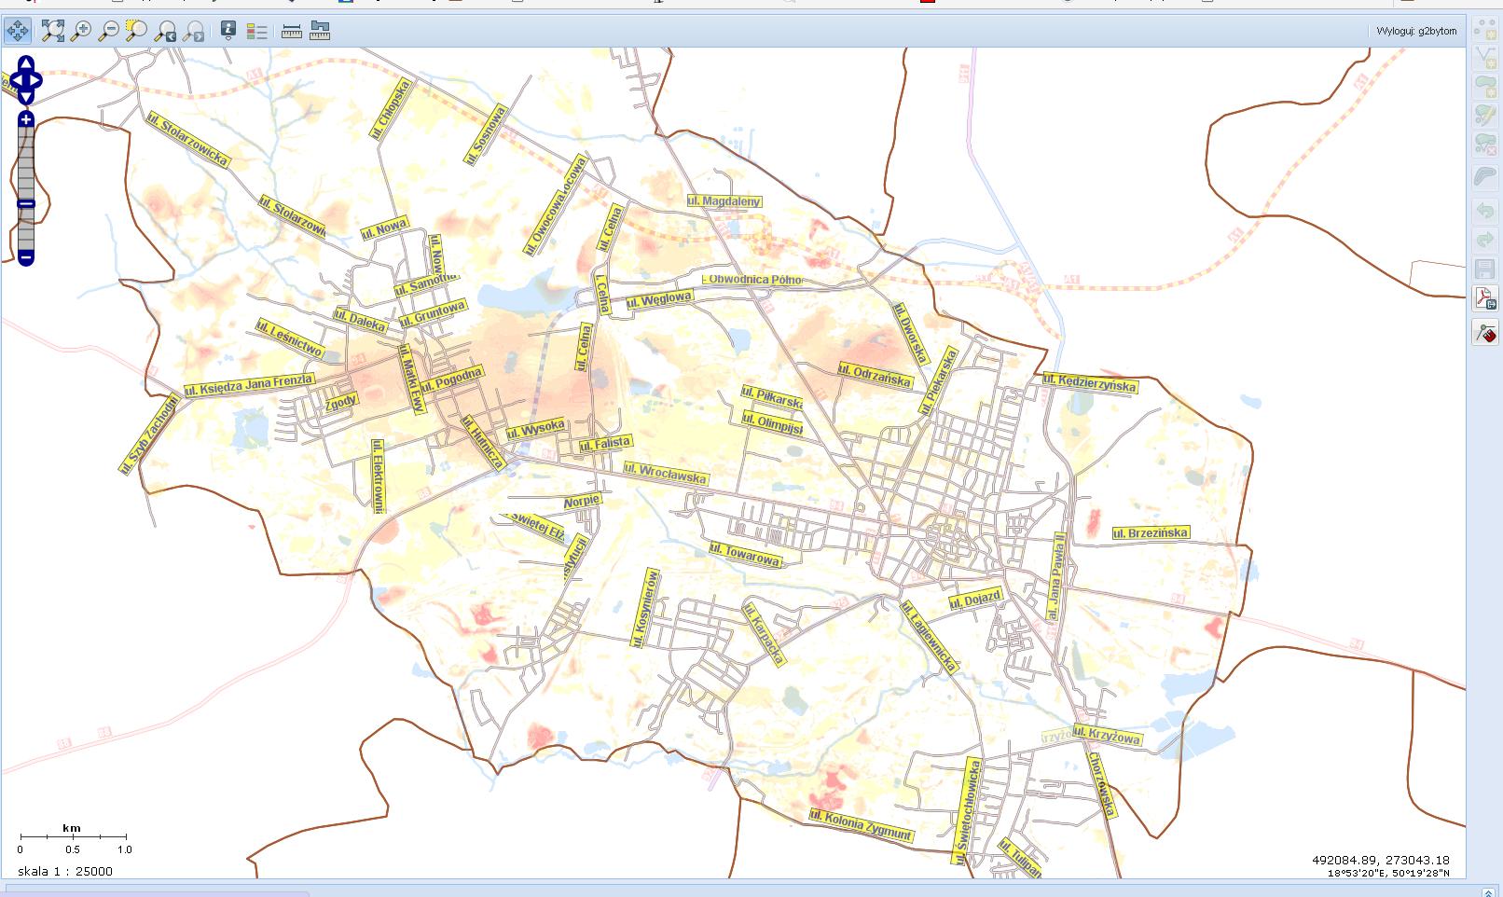The height and width of the screenshot is (897, 1503).
Task: Click the draw line tool
Action: [1484, 58]
